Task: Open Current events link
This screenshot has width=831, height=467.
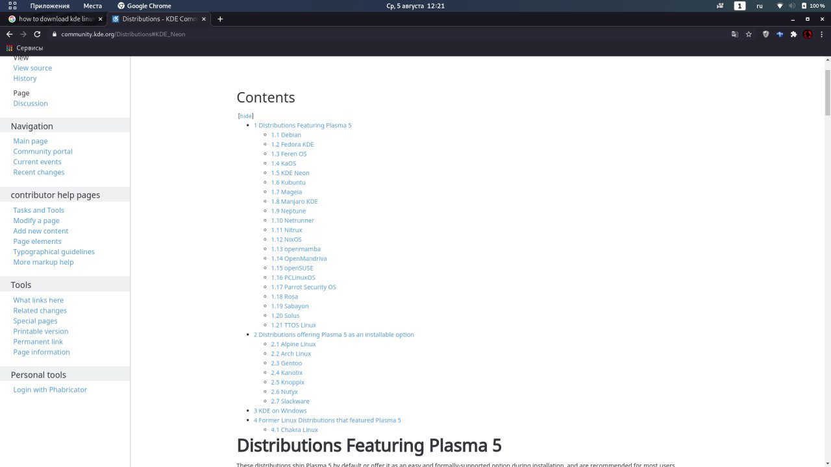Action: [x=37, y=162]
